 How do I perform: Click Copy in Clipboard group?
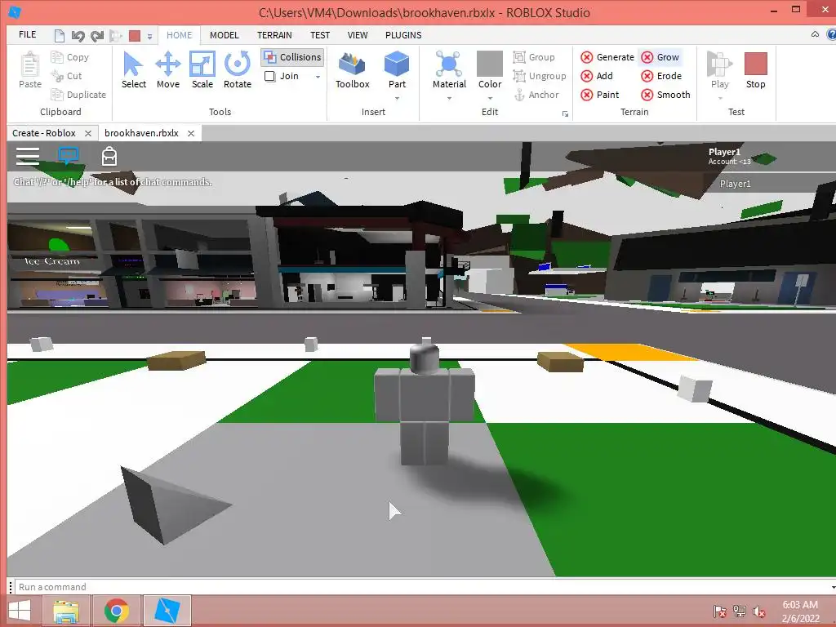70,57
